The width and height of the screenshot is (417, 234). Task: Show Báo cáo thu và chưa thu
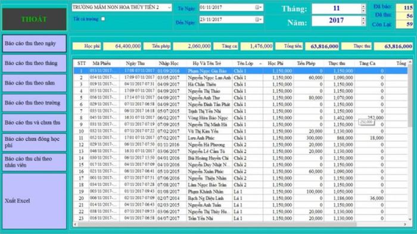[35, 123]
